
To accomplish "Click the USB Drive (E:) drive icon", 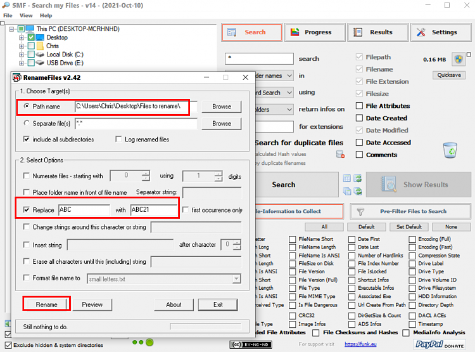I will (x=40, y=63).
